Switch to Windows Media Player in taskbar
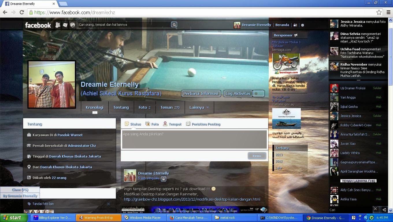This screenshot has height=222, width=393. point(144,218)
